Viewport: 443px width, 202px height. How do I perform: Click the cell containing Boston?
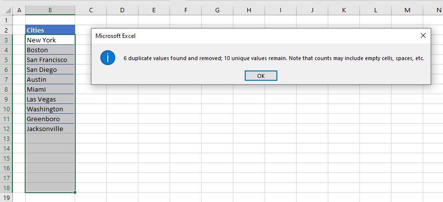click(50, 50)
